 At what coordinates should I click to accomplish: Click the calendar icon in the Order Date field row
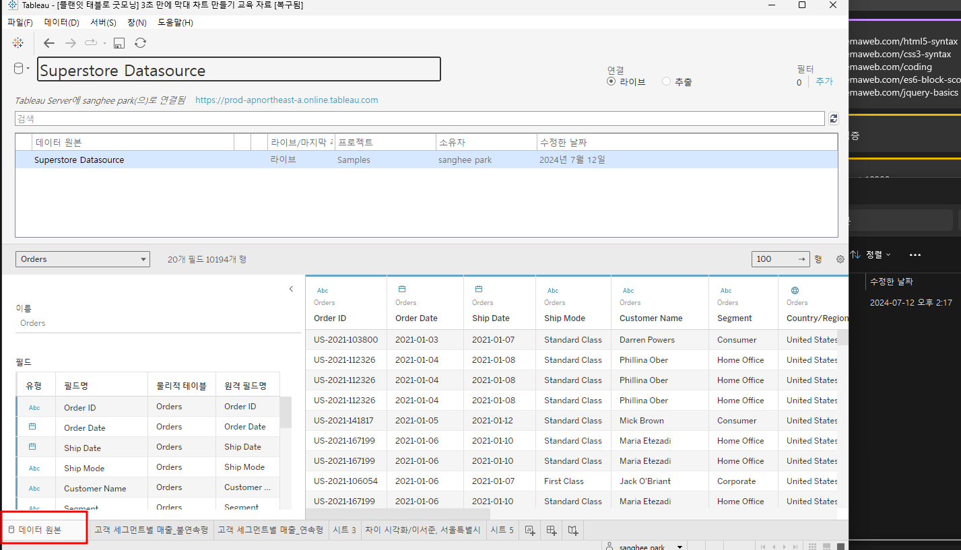pos(32,427)
